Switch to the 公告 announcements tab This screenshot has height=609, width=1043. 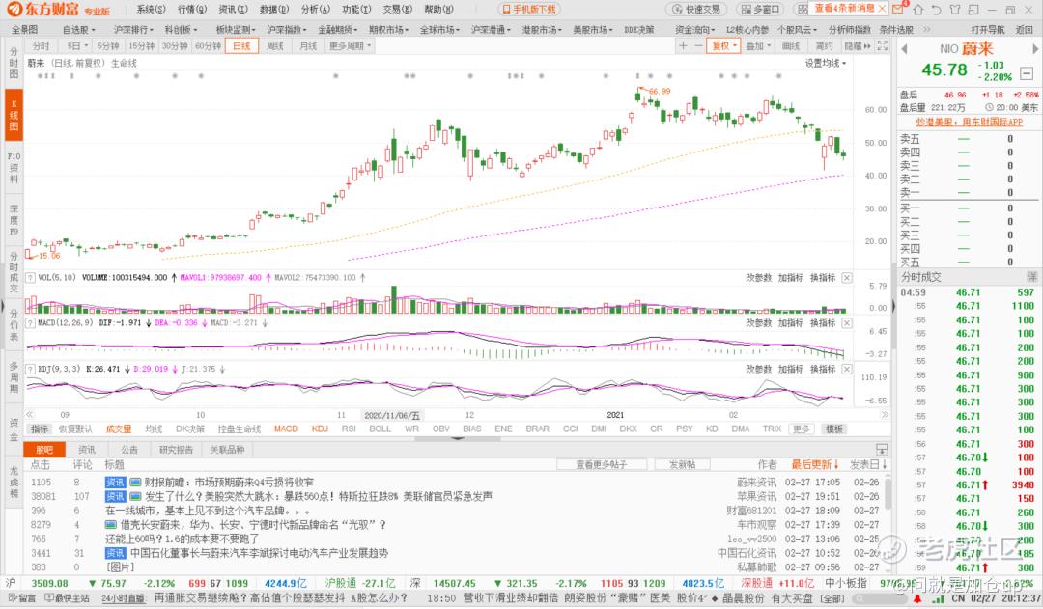[129, 450]
